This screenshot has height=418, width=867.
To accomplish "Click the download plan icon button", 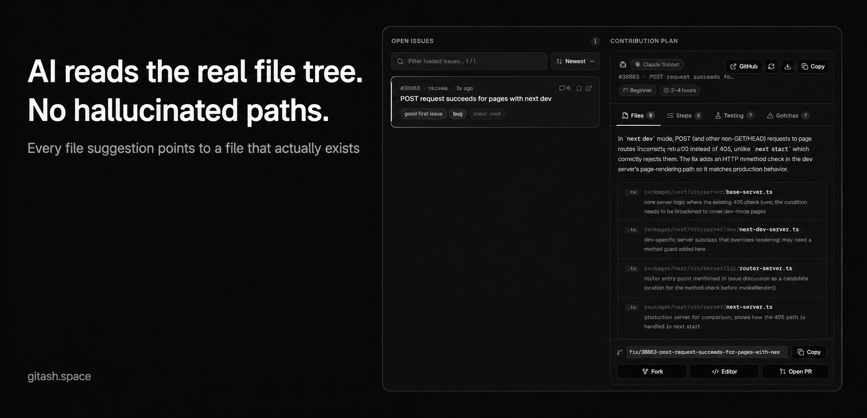I will (x=787, y=66).
